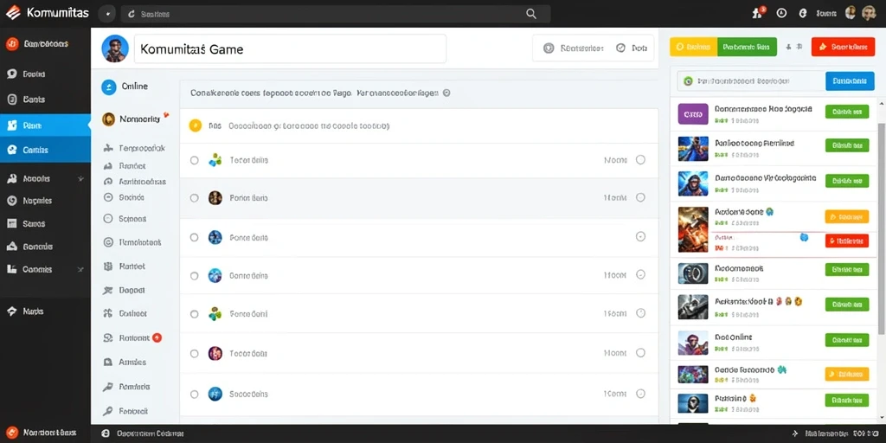Toggle the yellow circle in list header row

195,126
